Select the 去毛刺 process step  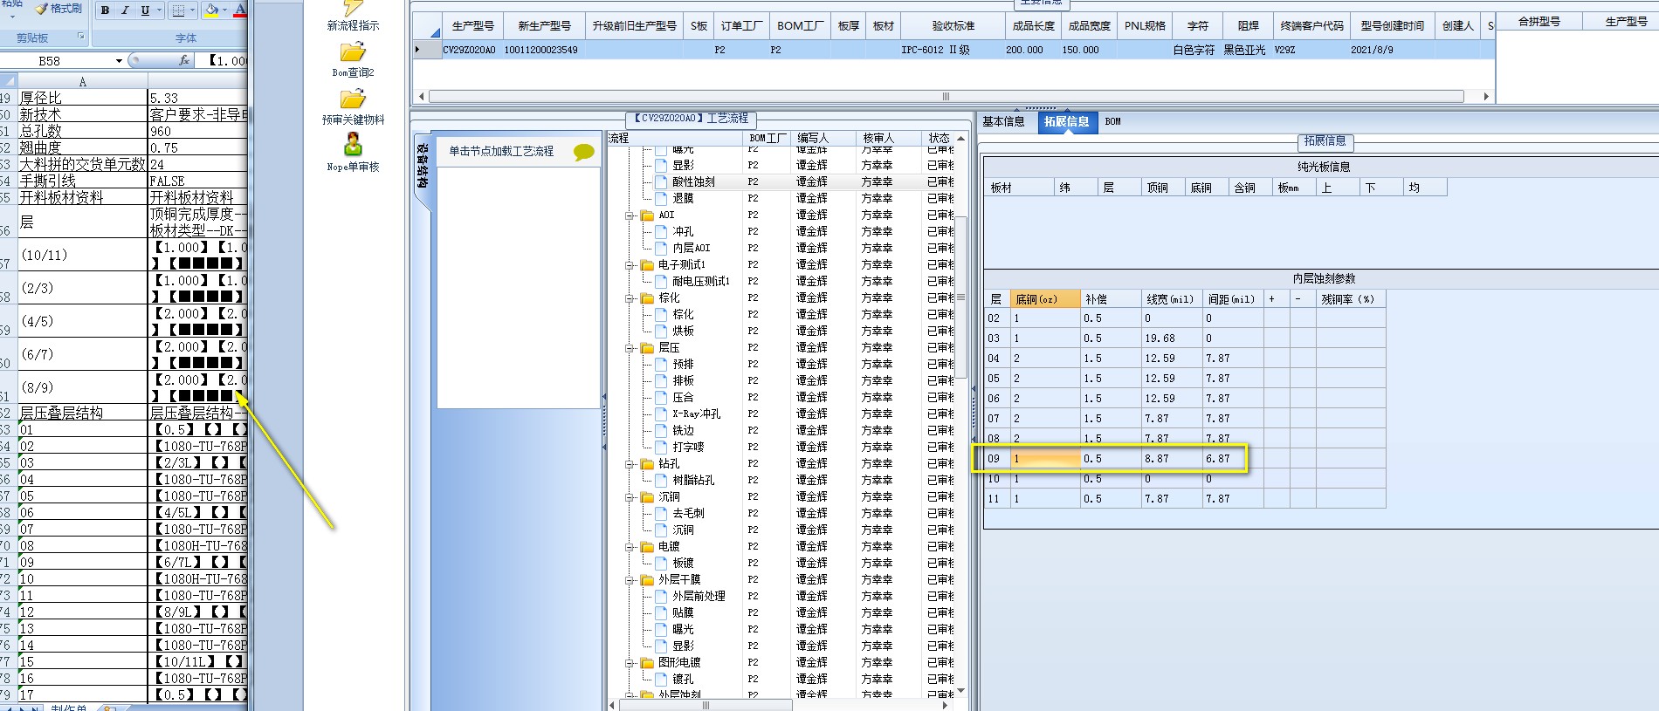click(688, 514)
